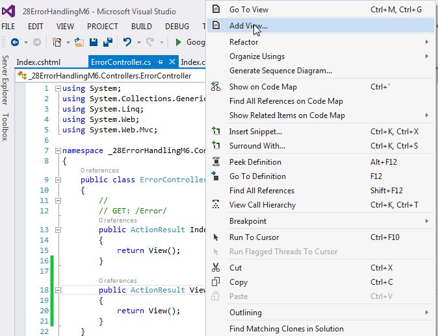Collapse the using directives block

coord(58,88)
